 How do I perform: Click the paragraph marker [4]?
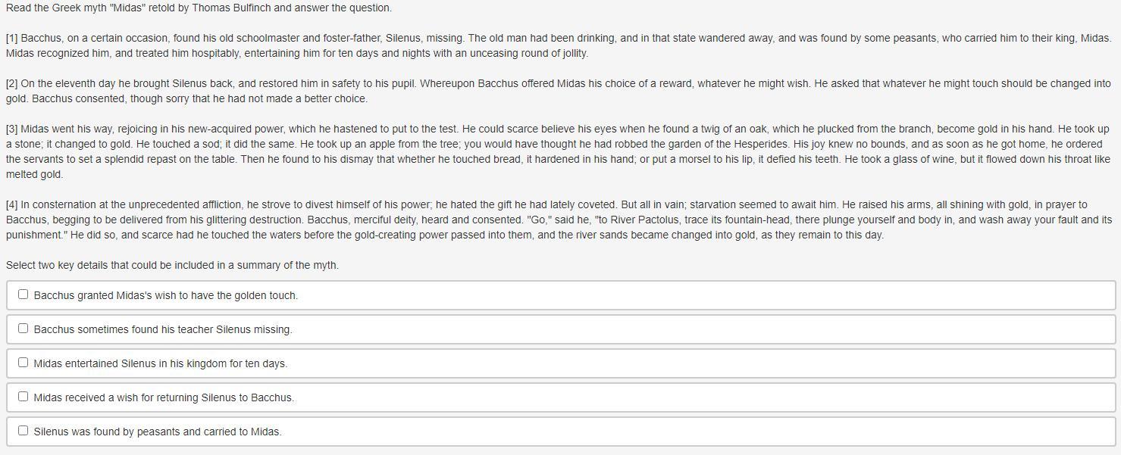[x=11, y=204]
